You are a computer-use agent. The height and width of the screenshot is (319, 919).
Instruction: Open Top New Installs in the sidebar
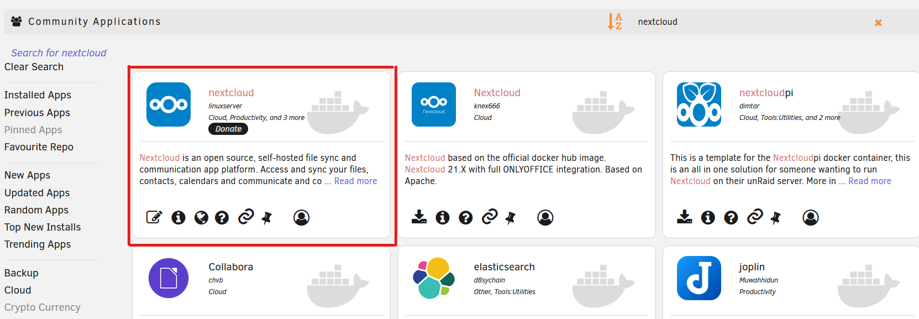point(43,227)
